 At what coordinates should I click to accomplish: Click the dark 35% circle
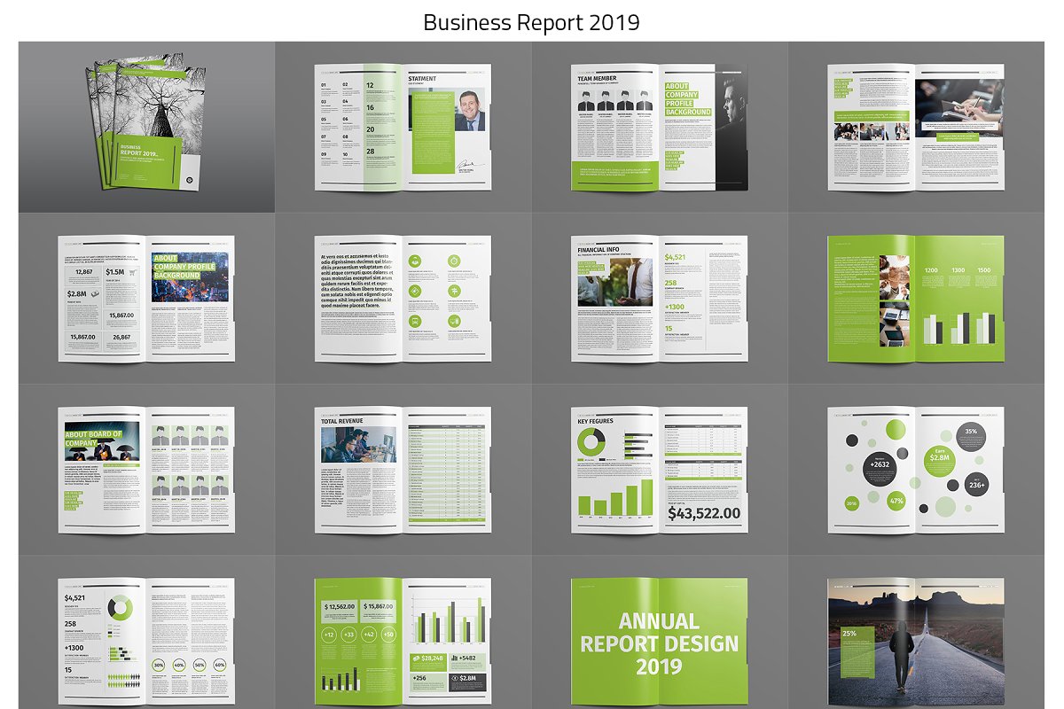click(971, 432)
